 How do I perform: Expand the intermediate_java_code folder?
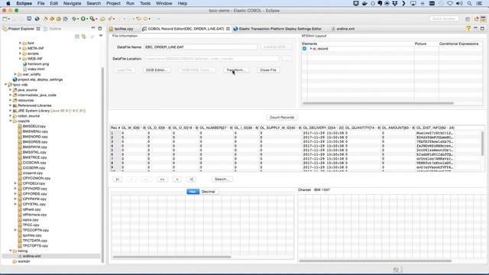[x=10, y=95]
